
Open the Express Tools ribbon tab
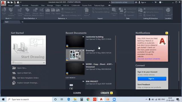click(87, 5)
